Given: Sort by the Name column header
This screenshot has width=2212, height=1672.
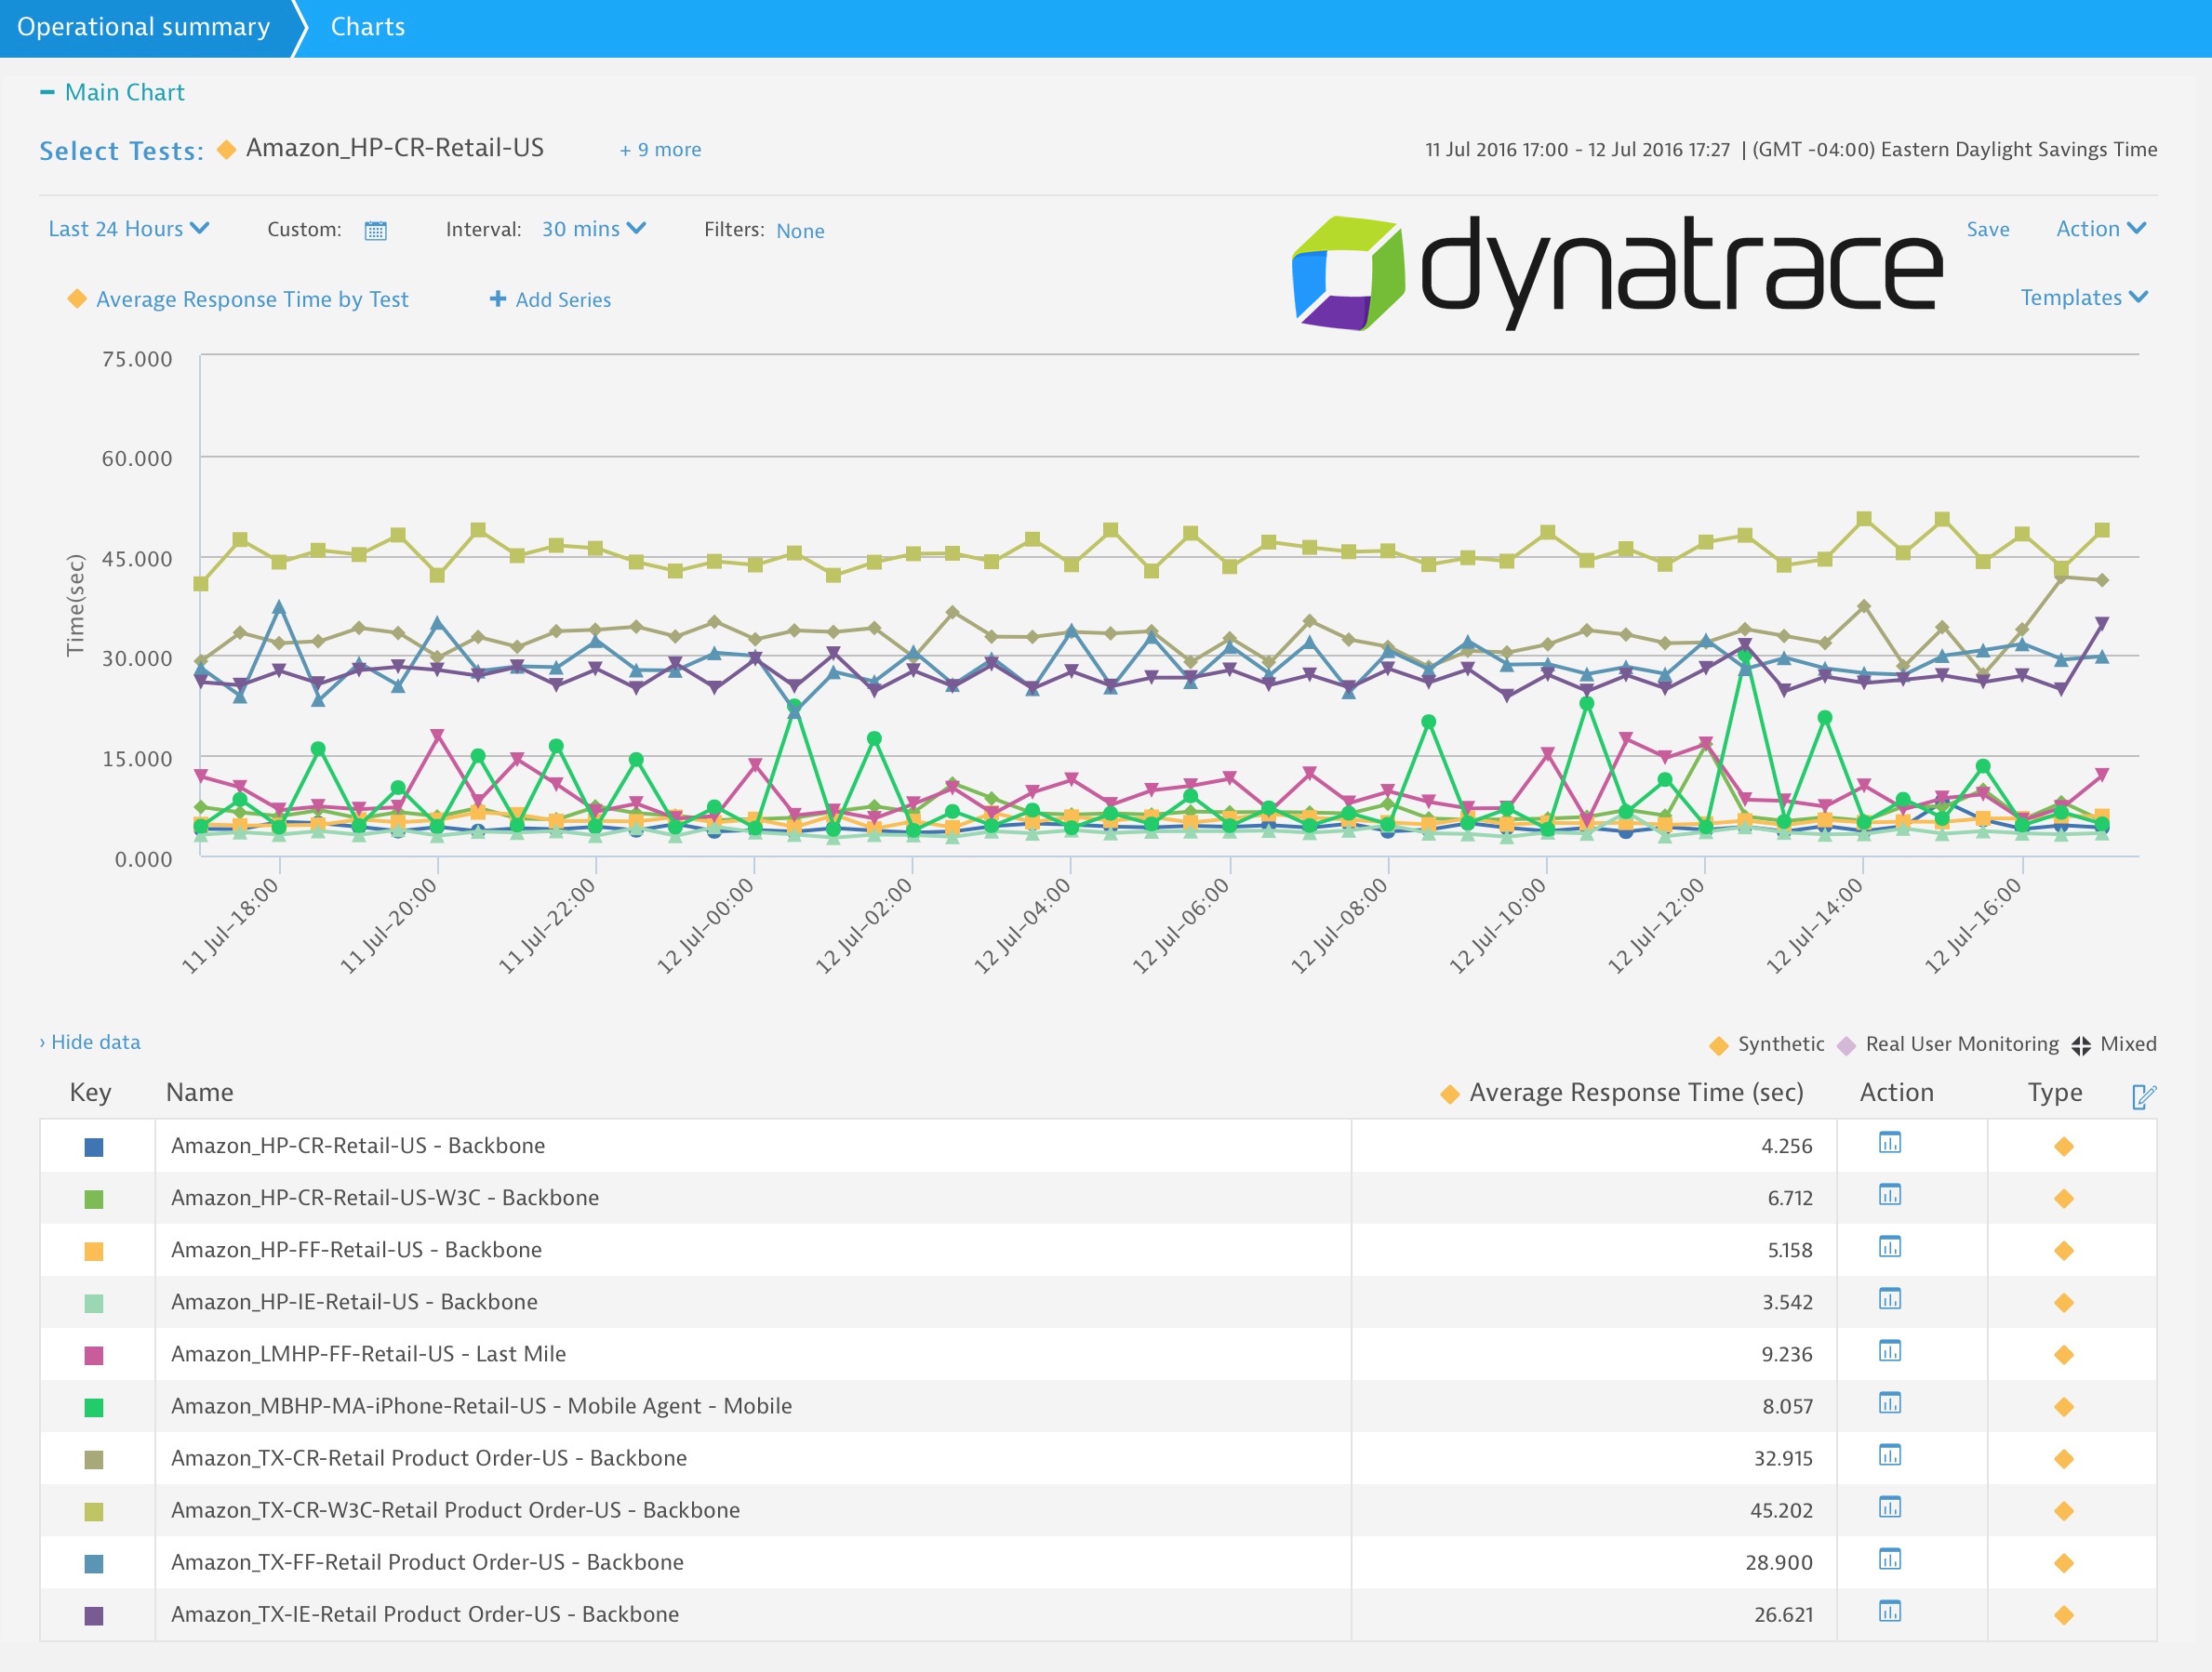Looking at the screenshot, I should point(200,1092).
